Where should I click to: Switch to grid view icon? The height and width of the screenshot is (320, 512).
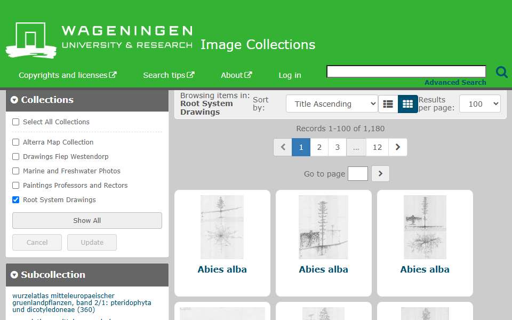(407, 104)
